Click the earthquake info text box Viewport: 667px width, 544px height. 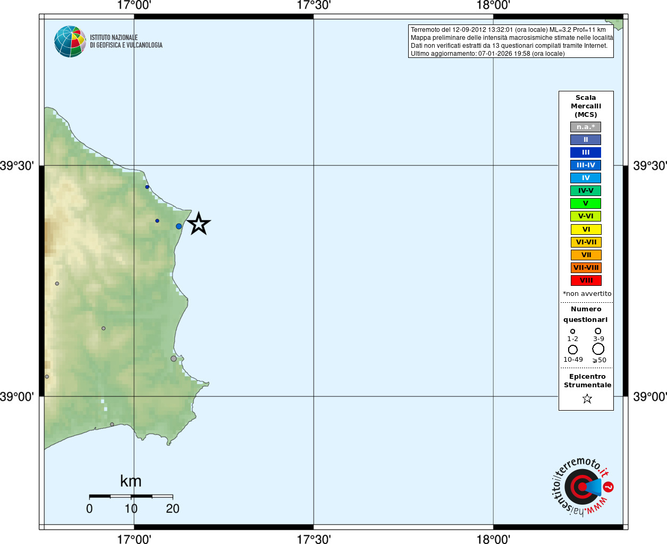click(x=511, y=41)
